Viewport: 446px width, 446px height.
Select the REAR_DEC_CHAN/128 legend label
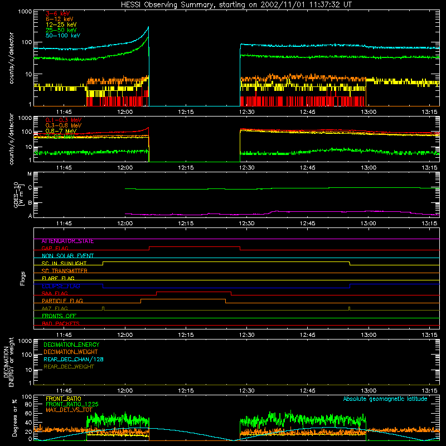coord(74,360)
